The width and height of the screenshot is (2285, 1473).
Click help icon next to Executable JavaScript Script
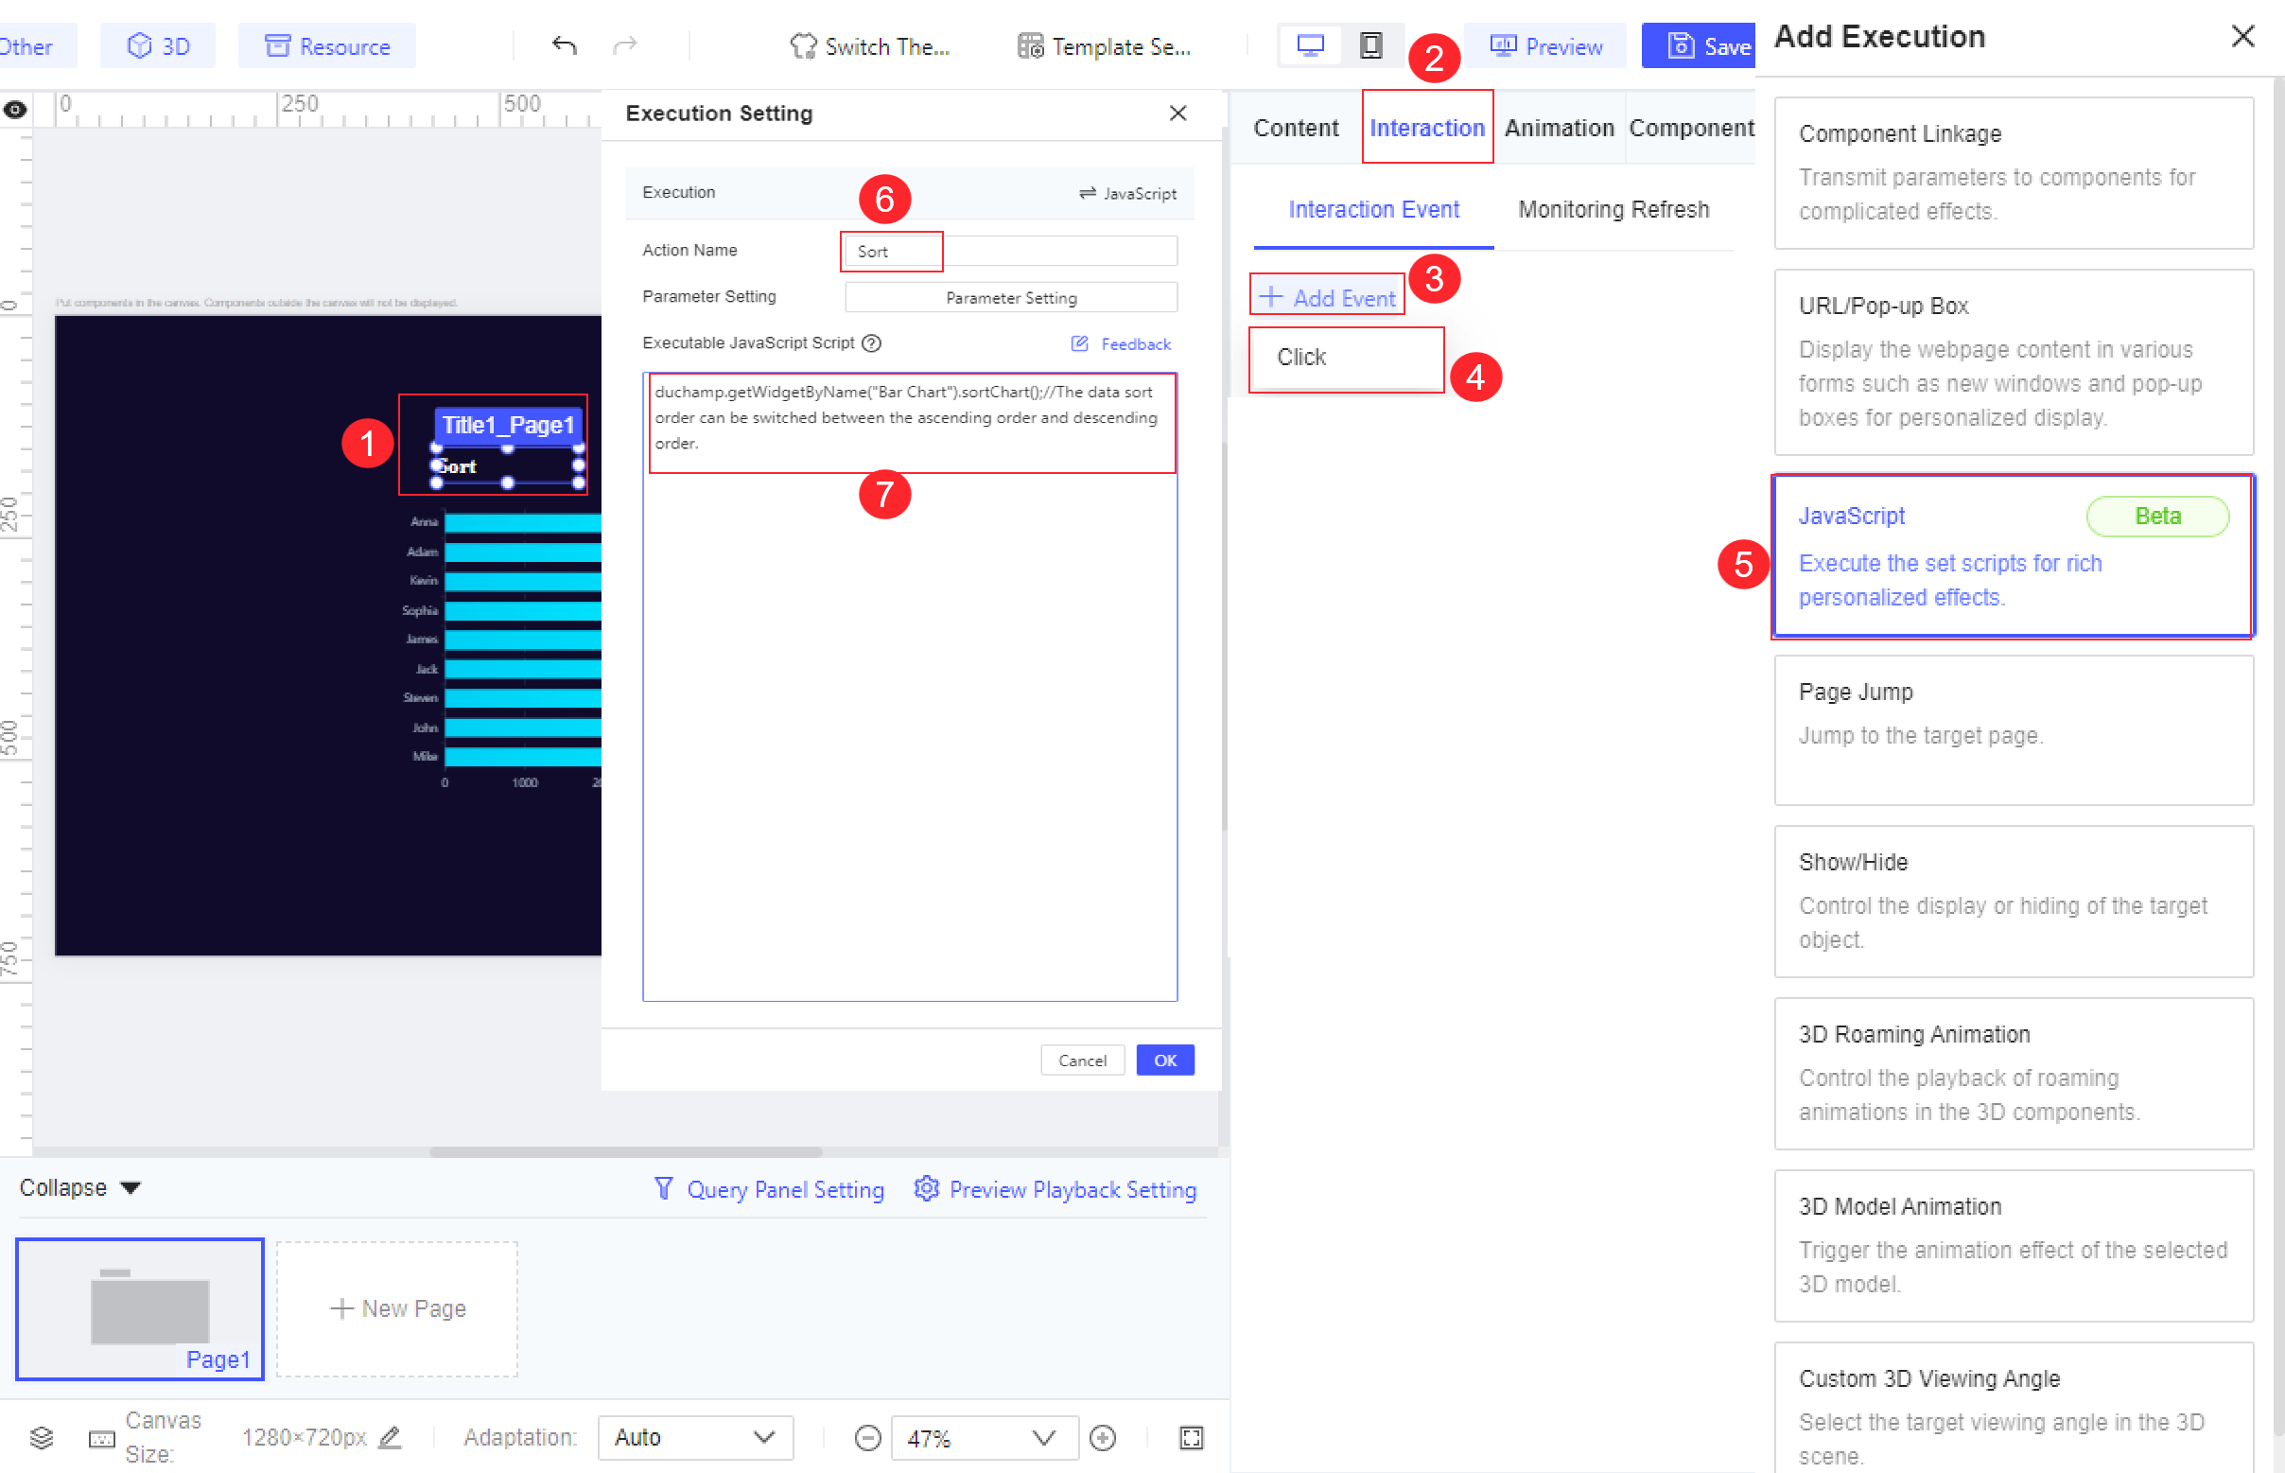[x=871, y=343]
